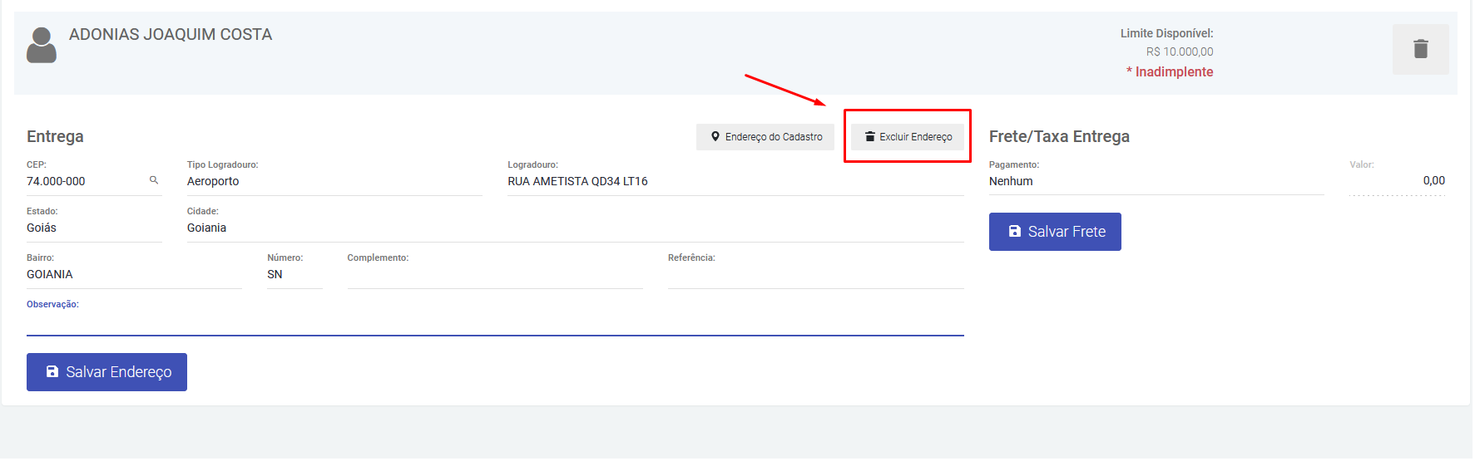Open the Tipo Logradouro dropdown
The width and height of the screenshot is (1475, 466).
click(334, 182)
